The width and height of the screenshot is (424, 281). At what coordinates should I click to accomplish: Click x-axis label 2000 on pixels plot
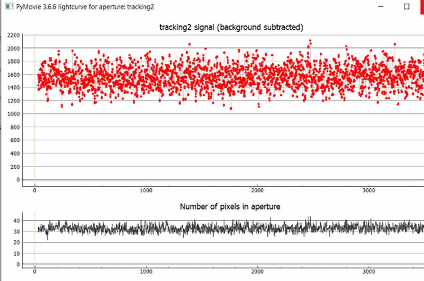point(257,271)
